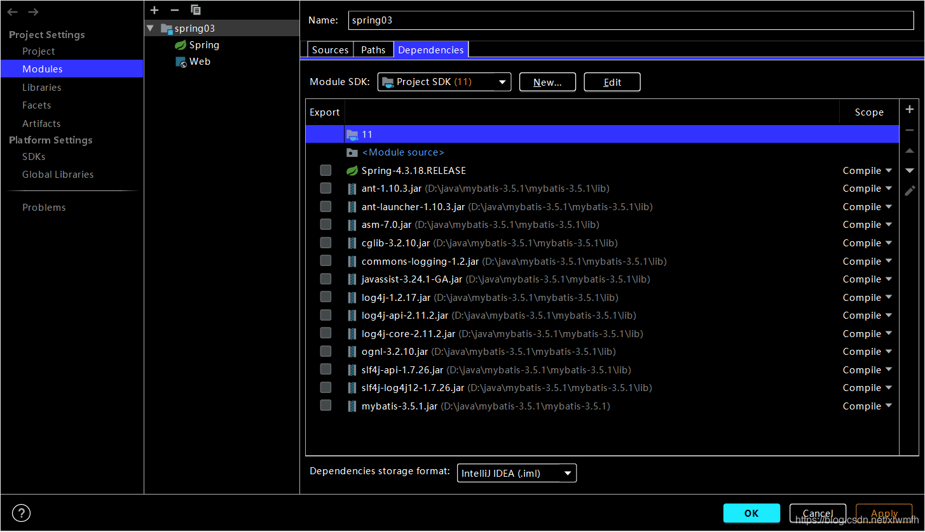925x532 pixels.
Task: Copy module using the copy icon
Action: [196, 10]
